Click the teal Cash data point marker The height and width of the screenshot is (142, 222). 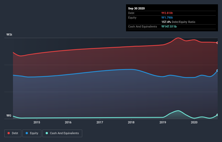[217, 115]
